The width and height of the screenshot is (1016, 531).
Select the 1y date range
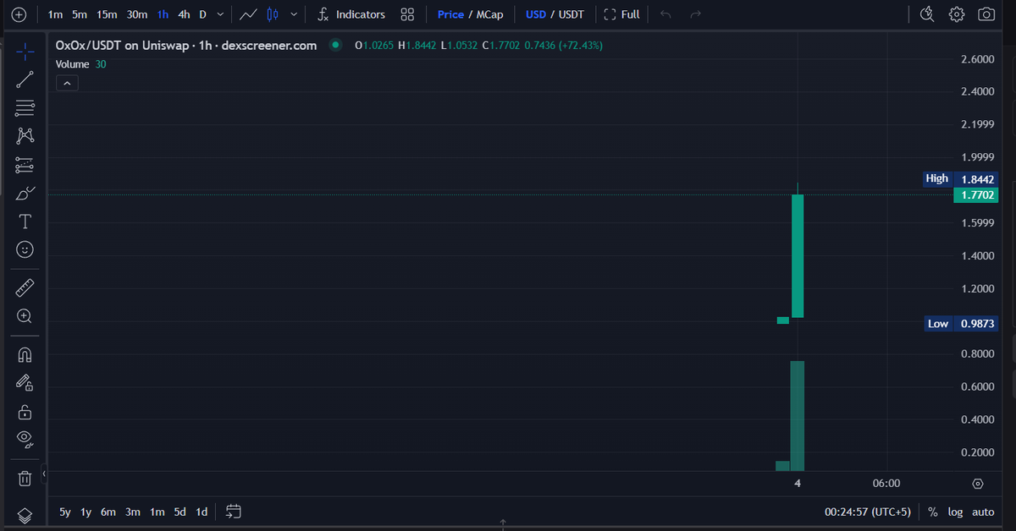click(x=86, y=512)
